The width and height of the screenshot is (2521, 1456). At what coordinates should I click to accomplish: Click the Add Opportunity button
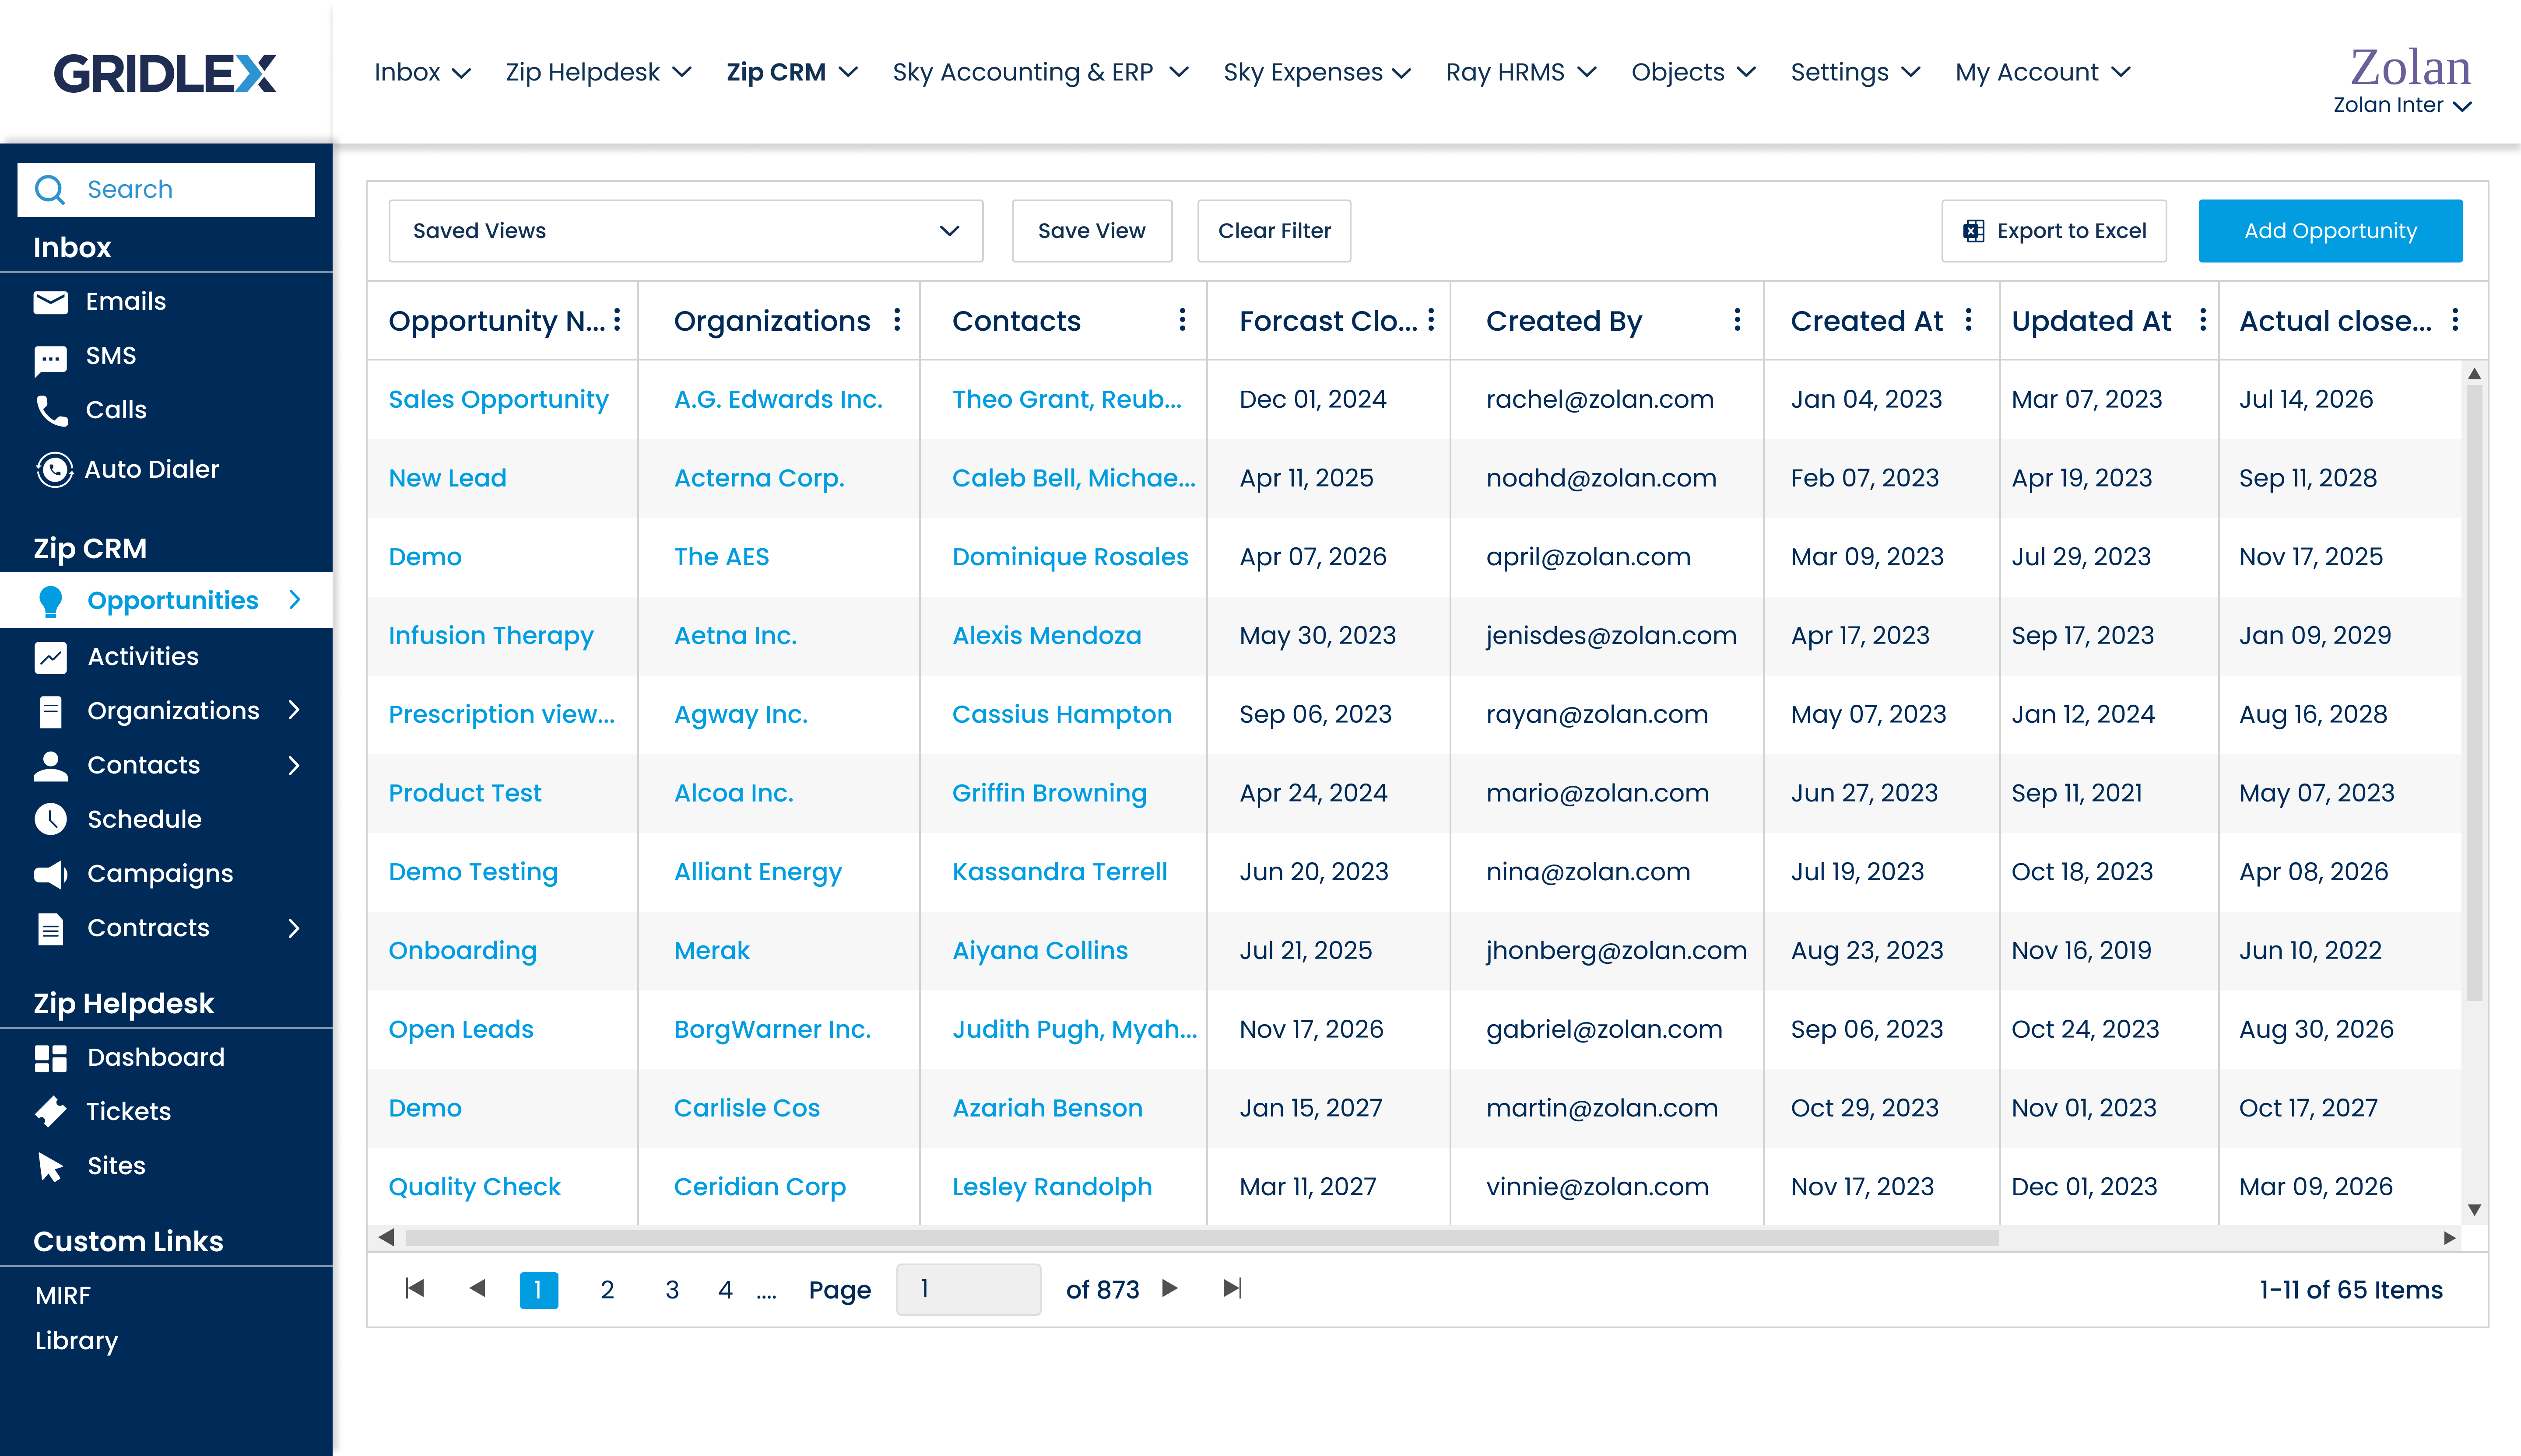(2329, 231)
